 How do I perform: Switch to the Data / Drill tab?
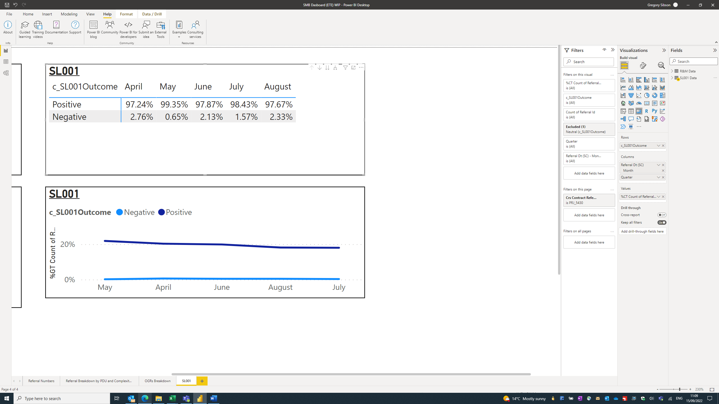pyautogui.click(x=152, y=14)
